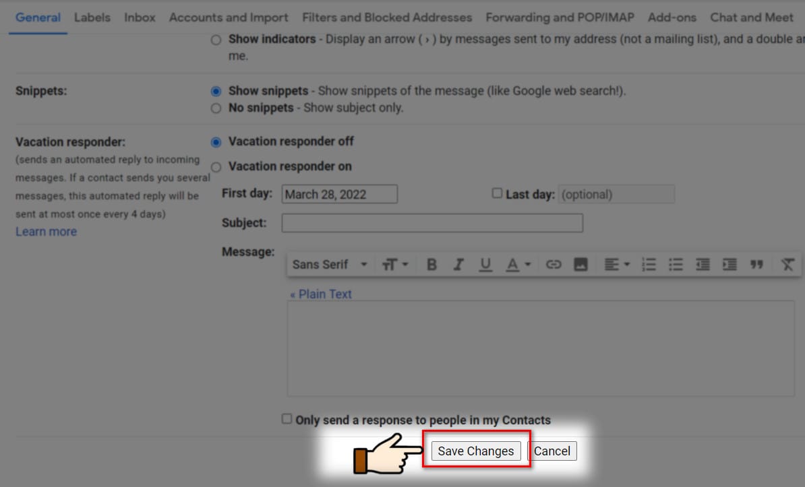Viewport: 805px width, 487px height.
Task: Decrease the message indent
Action: (703, 264)
